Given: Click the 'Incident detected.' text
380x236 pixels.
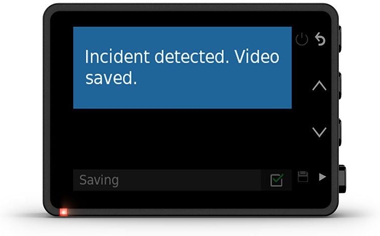Looking at the screenshot, I should 157,57.
